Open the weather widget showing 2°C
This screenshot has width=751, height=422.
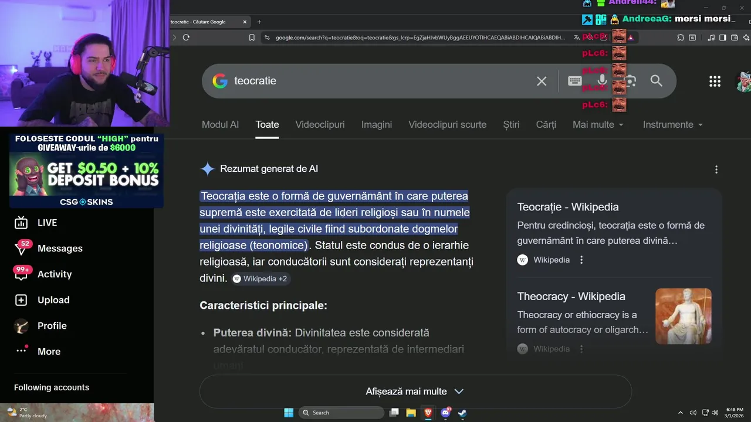click(x=27, y=413)
